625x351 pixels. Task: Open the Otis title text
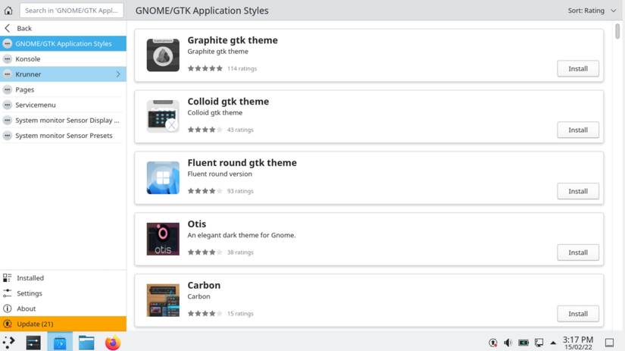(196, 224)
